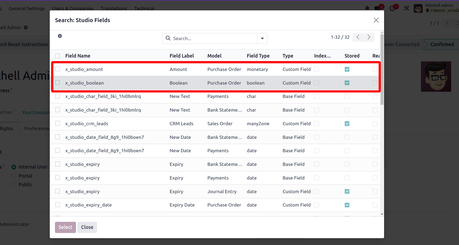Click the Select button
The width and height of the screenshot is (459, 245).
(x=65, y=227)
